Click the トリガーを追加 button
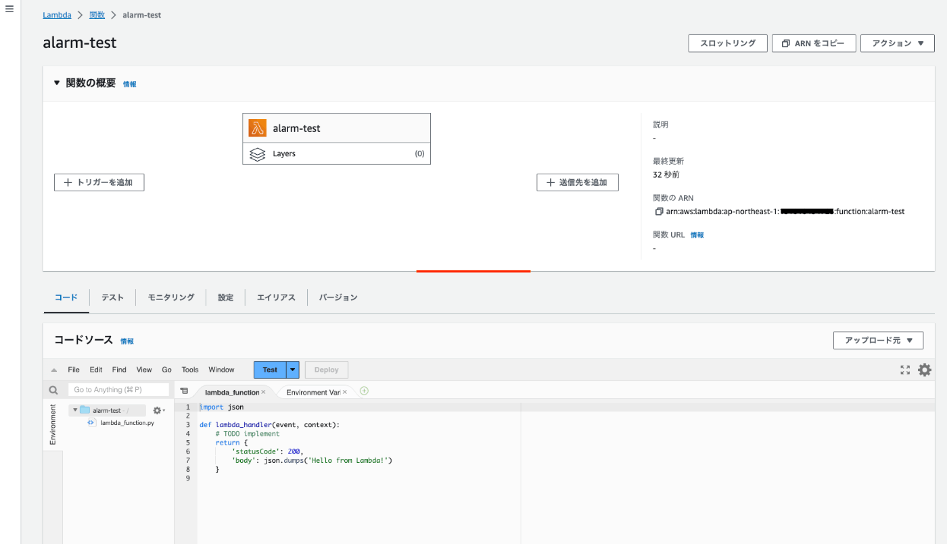 (99, 182)
